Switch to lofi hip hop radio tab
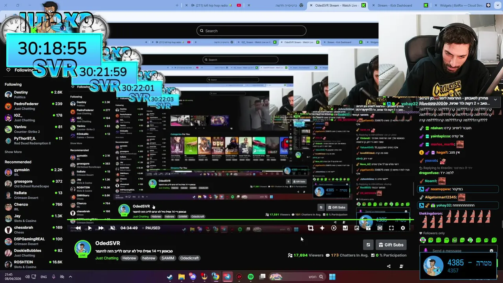Viewport: 503px width, 283px height. click(214, 6)
